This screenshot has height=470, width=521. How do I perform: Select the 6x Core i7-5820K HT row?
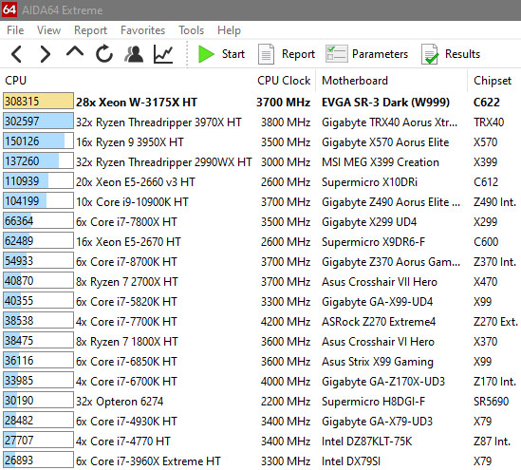pyautogui.click(x=260, y=302)
